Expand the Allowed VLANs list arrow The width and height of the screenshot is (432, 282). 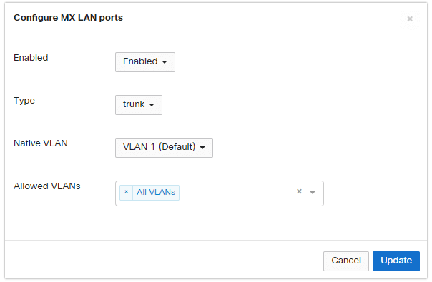tap(313, 192)
